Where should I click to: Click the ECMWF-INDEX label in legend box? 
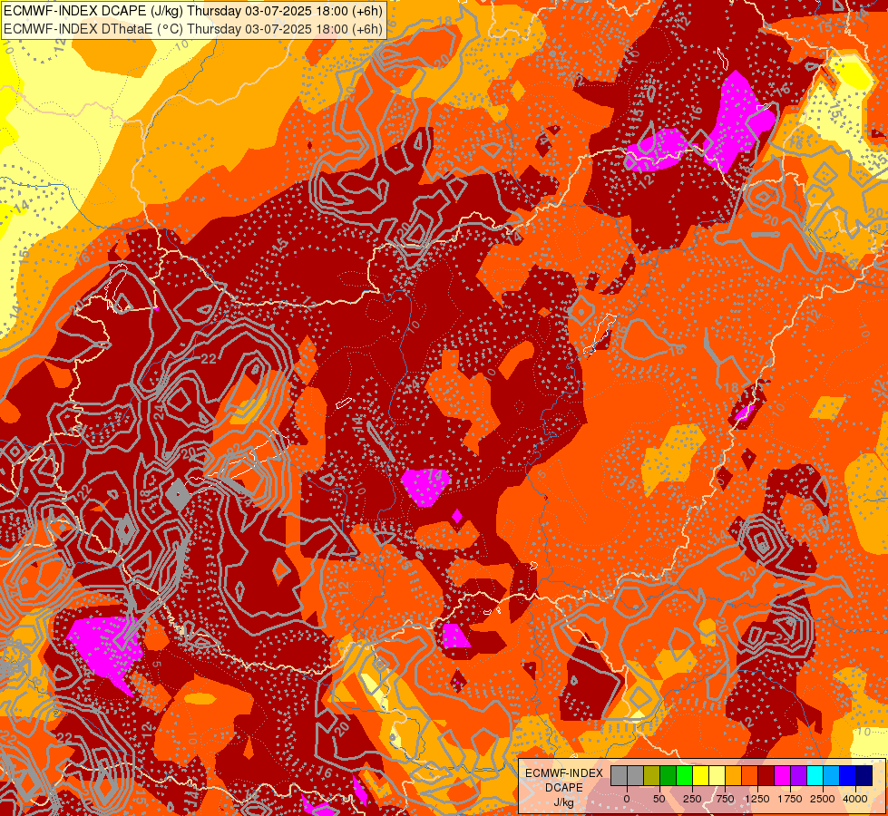coord(564,773)
